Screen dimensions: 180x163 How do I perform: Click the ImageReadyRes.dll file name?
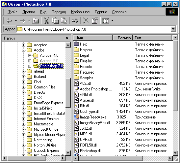[x=95, y=123]
